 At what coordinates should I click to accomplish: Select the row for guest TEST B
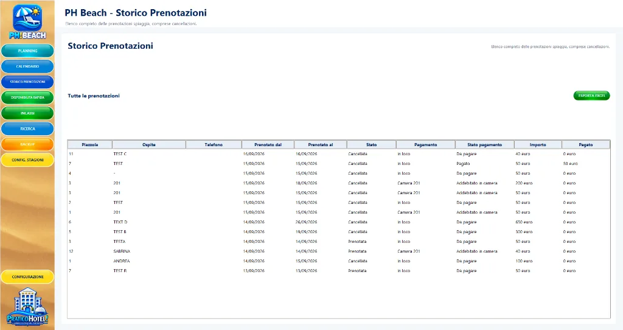[338, 232]
